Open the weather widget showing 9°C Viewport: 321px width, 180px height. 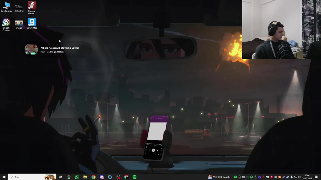point(219,177)
